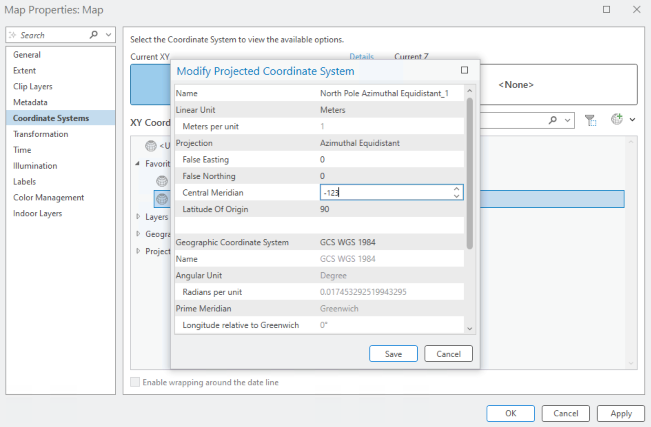The height and width of the screenshot is (427, 651).
Task: Open the Transformation tab
Action: (x=40, y=134)
